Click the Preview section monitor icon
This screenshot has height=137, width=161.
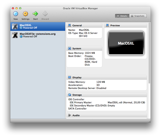(x=107, y=25)
